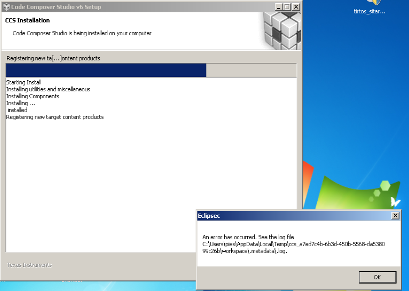
Task: Click 'Code Composer Studio is being installed' text
Action: tap(82, 33)
